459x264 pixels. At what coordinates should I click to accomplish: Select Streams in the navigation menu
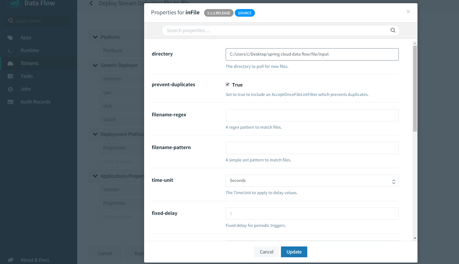(x=29, y=63)
